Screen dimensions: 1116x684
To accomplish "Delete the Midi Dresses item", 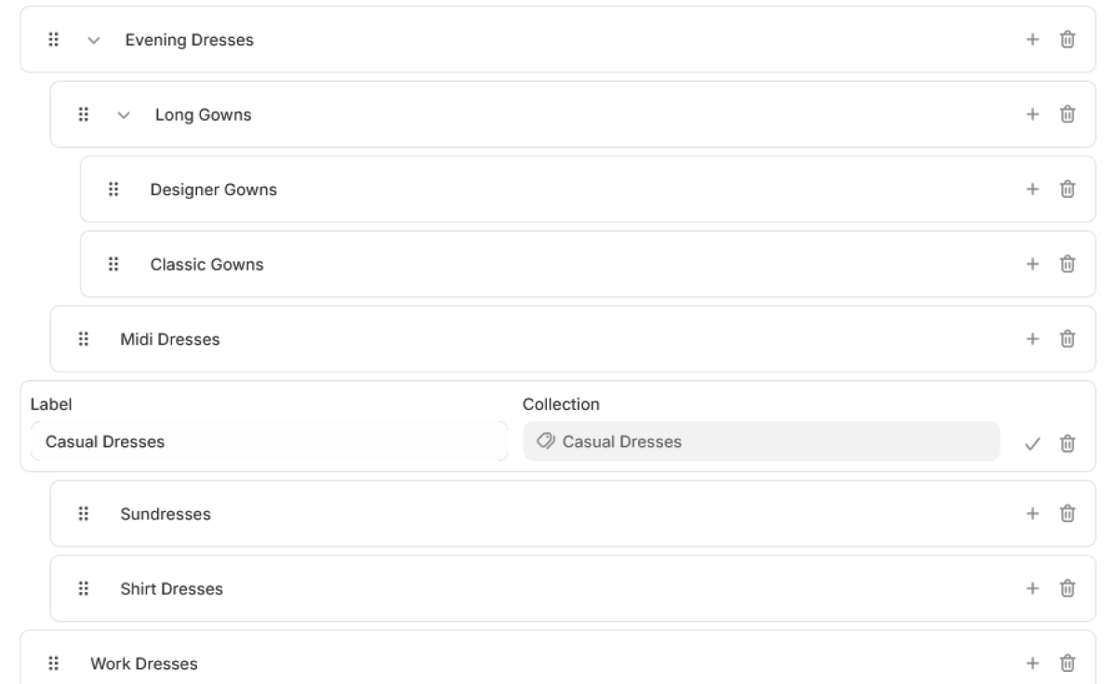I will pos(1068,339).
